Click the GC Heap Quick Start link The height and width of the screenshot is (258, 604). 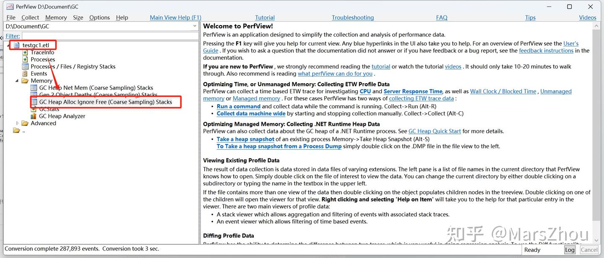[x=434, y=131]
